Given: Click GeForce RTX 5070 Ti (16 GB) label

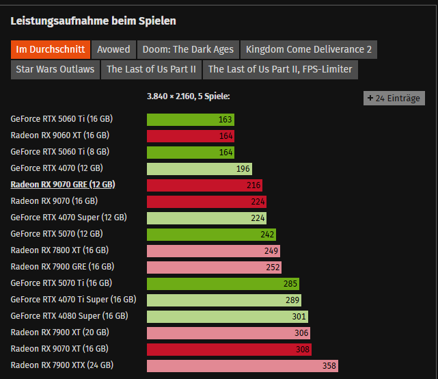Looking at the screenshot, I should pyautogui.click(x=61, y=283).
